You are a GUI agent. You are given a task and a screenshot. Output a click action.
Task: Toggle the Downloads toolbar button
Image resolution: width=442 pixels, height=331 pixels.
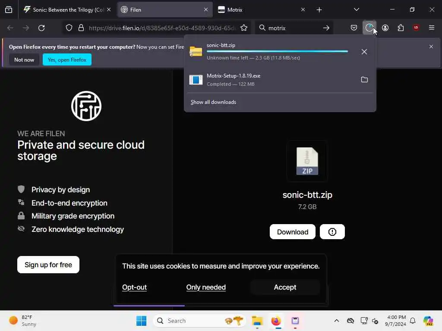click(369, 28)
